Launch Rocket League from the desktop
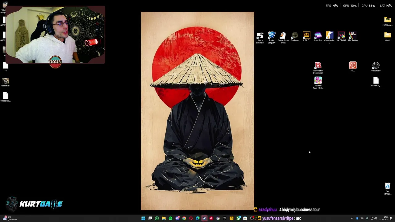 272,38
